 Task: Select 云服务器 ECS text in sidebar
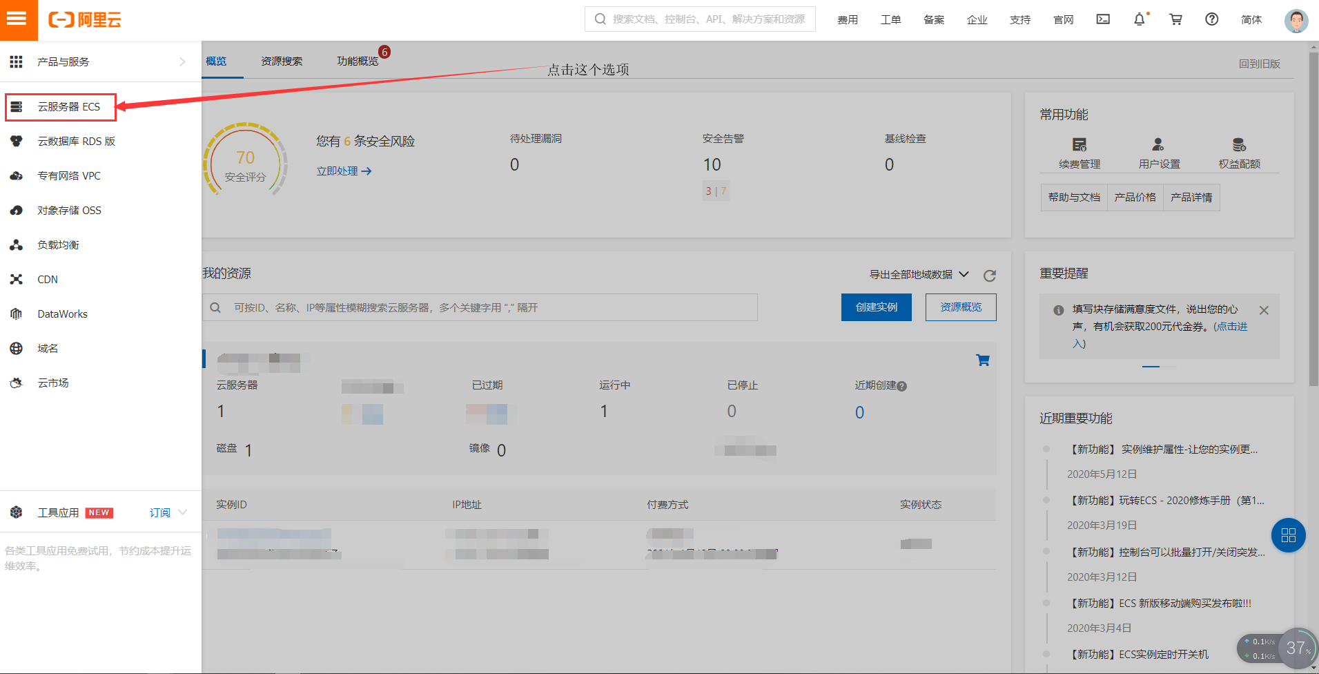(69, 106)
